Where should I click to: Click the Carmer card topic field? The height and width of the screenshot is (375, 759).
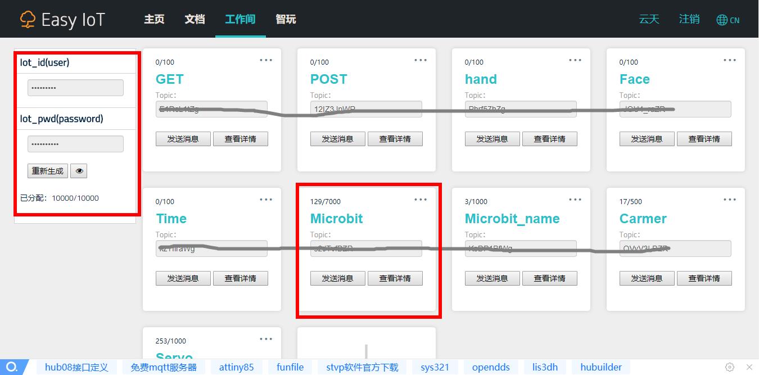pos(675,249)
